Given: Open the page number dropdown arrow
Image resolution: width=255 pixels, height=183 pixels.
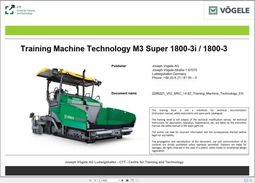Looking at the screenshot, I should (x=119, y=180).
